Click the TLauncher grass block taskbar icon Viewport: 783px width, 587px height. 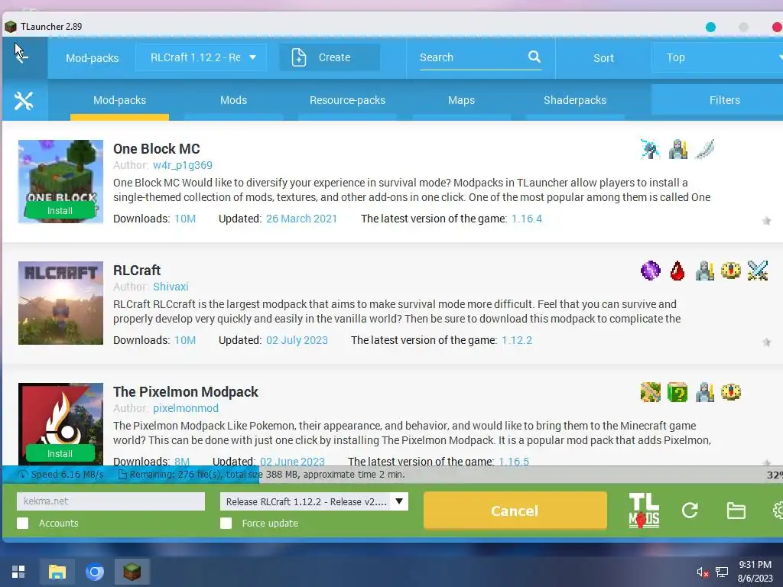pyautogui.click(x=132, y=572)
